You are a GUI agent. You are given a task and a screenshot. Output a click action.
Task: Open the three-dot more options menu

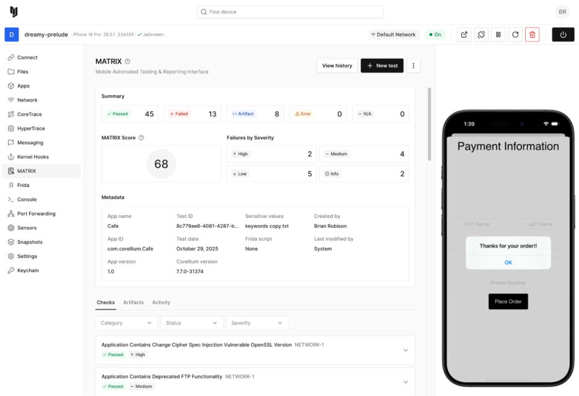[413, 66]
